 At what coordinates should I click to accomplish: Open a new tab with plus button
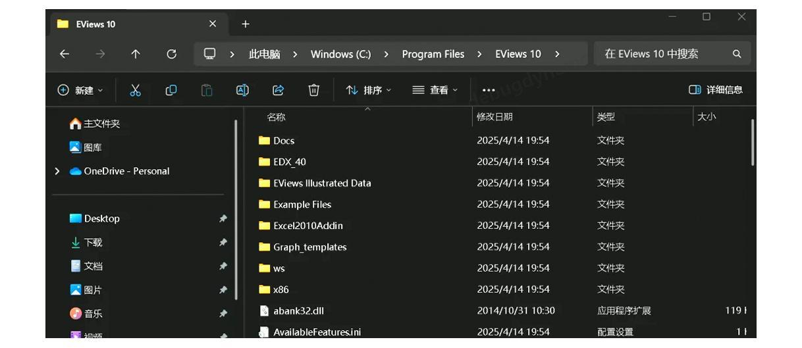point(246,24)
